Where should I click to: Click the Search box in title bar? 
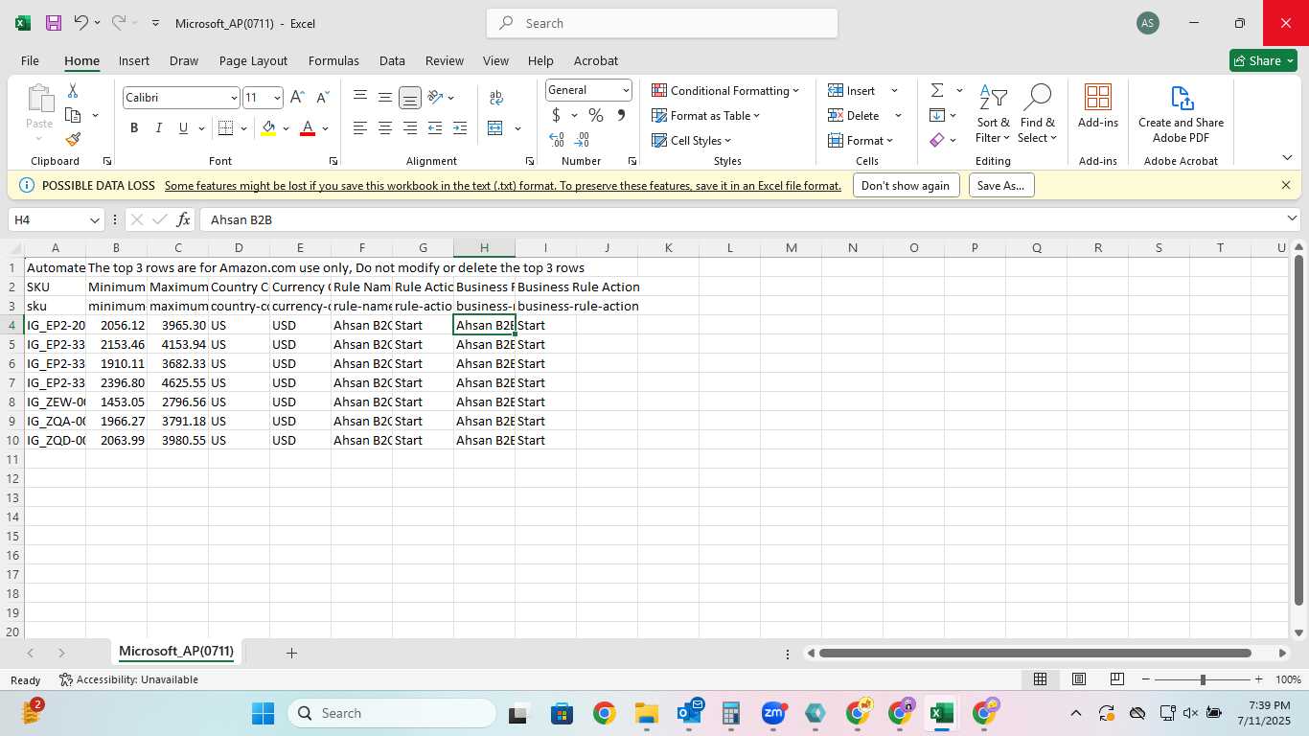pyautogui.click(x=662, y=23)
